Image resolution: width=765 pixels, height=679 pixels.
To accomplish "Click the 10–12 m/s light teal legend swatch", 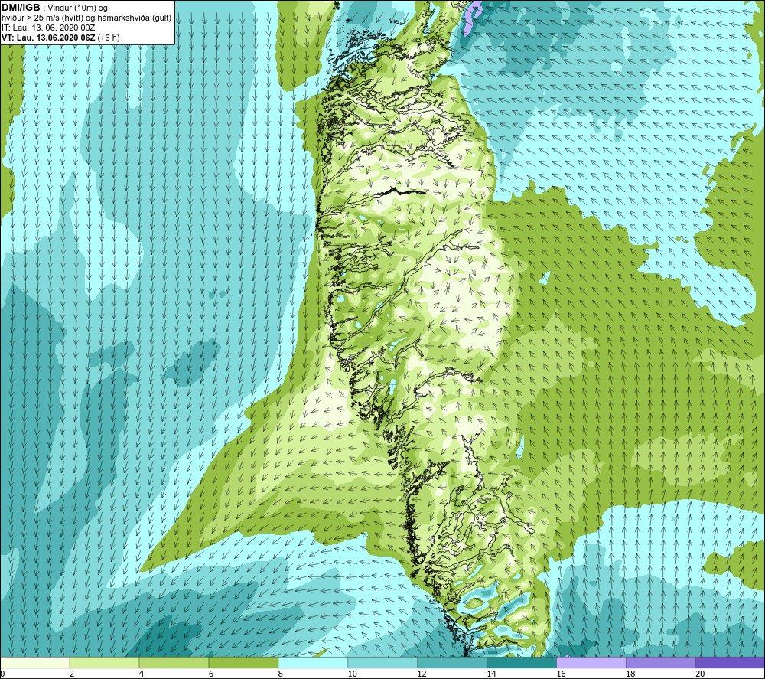I will coord(382,662).
